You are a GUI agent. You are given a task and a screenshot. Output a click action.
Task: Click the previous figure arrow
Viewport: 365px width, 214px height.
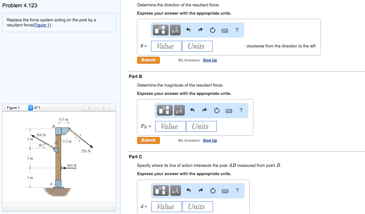[89, 108]
